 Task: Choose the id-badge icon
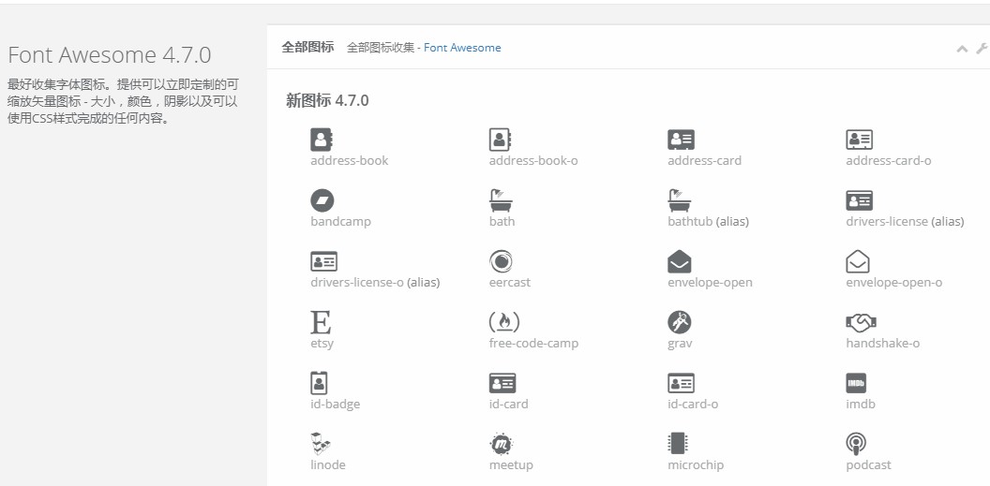coord(319,383)
